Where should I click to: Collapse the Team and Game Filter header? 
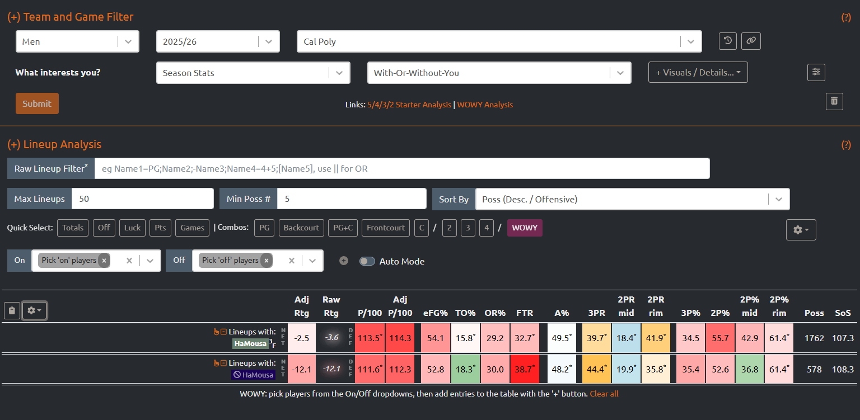pyautogui.click(x=71, y=17)
